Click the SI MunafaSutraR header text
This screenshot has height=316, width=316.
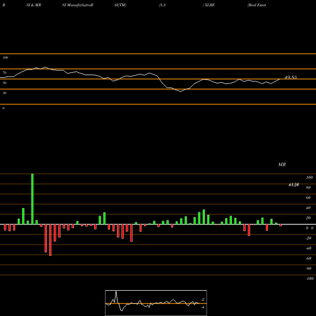(x=78, y=5)
